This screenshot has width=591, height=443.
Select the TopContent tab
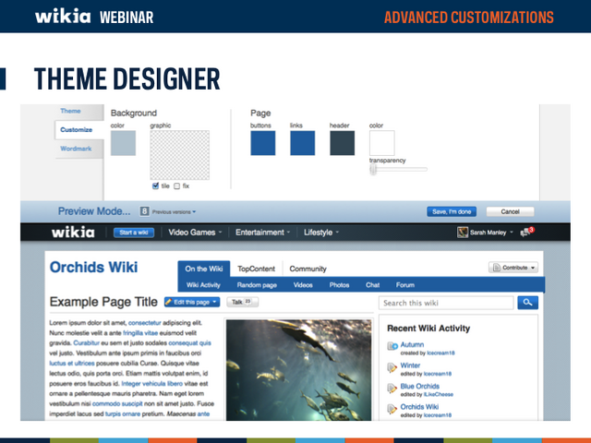(257, 269)
